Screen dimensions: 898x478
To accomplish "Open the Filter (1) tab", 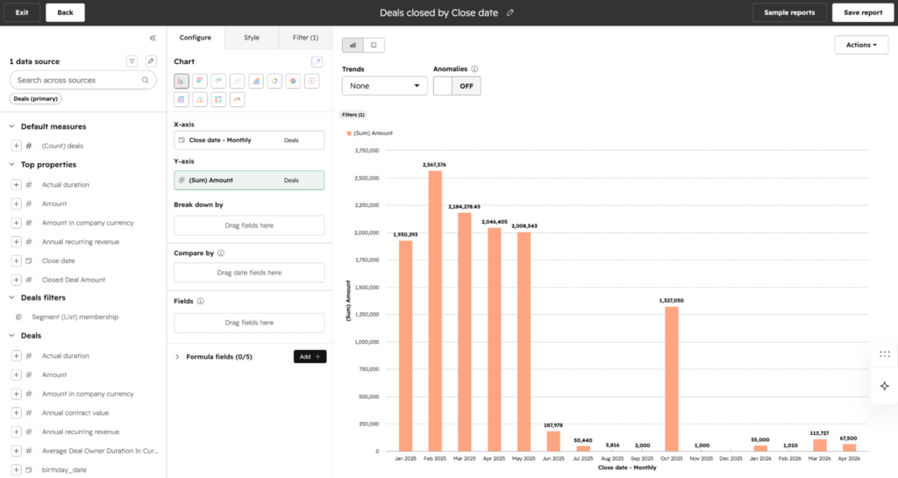I will pos(305,38).
